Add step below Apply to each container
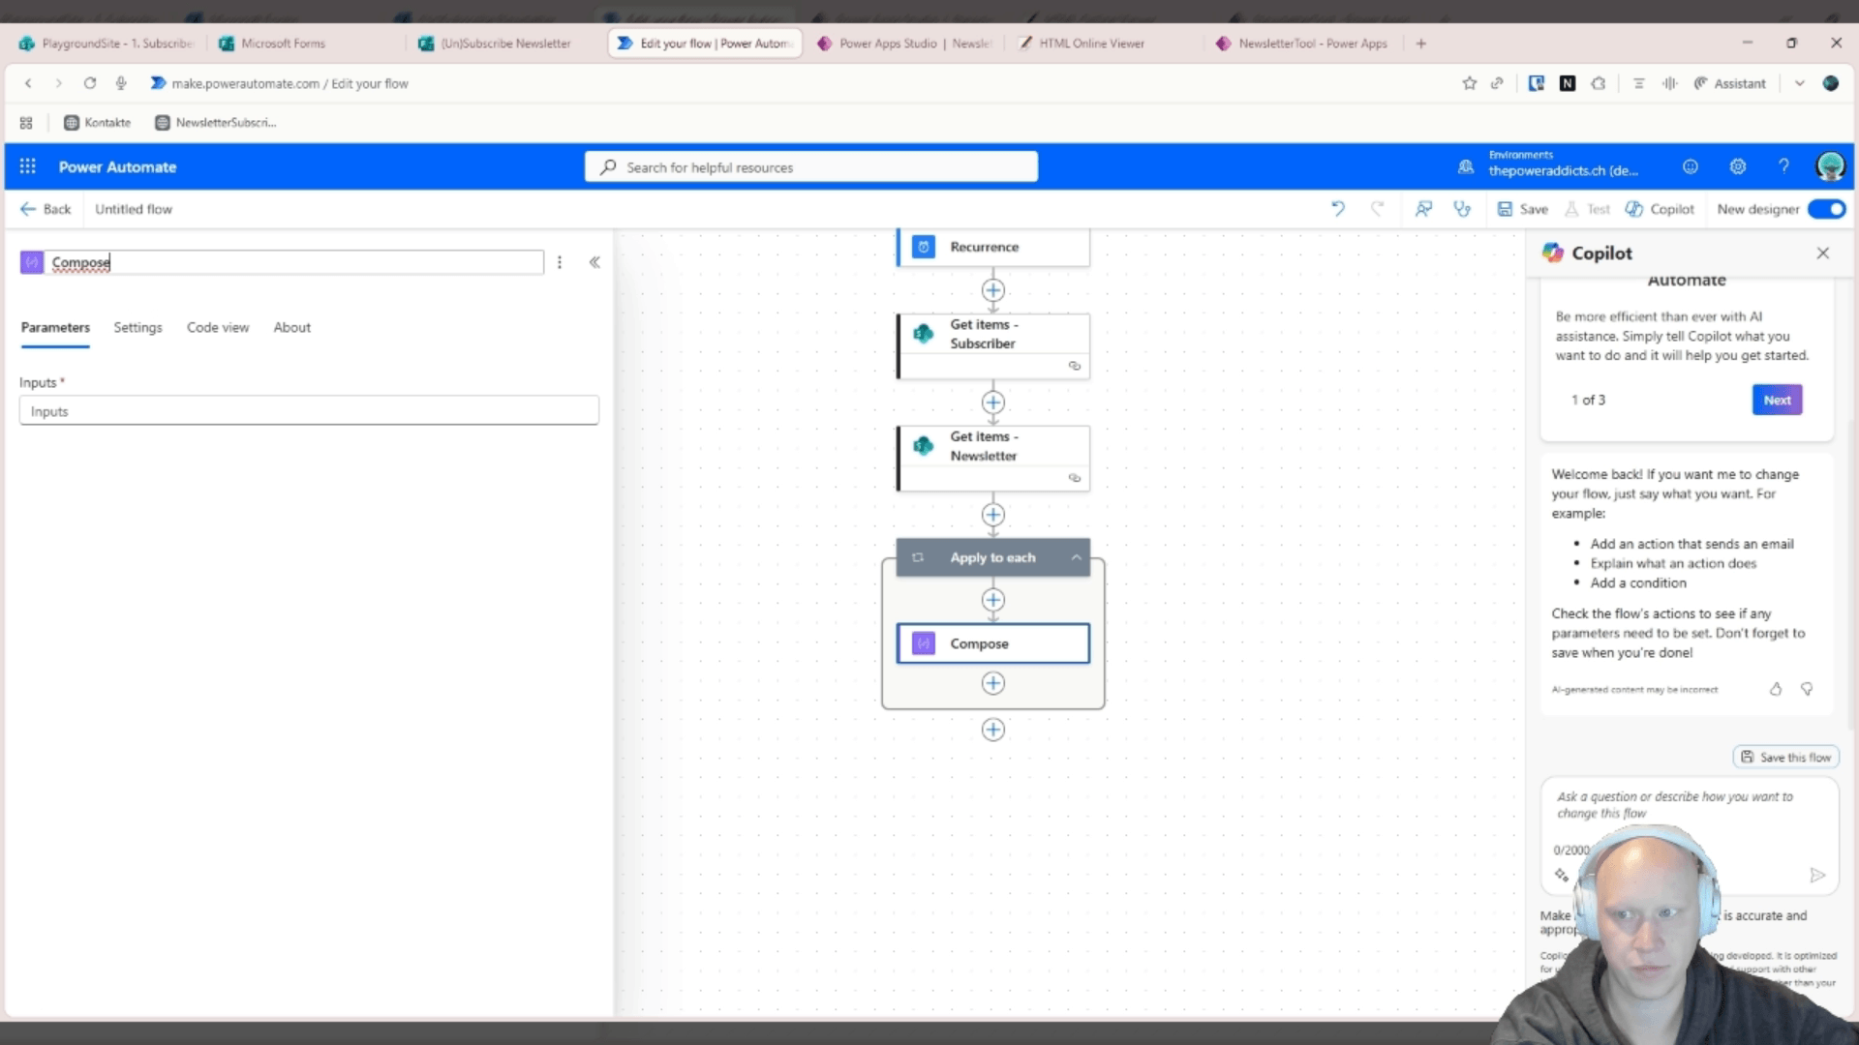Image resolution: width=1859 pixels, height=1045 pixels. [992, 730]
